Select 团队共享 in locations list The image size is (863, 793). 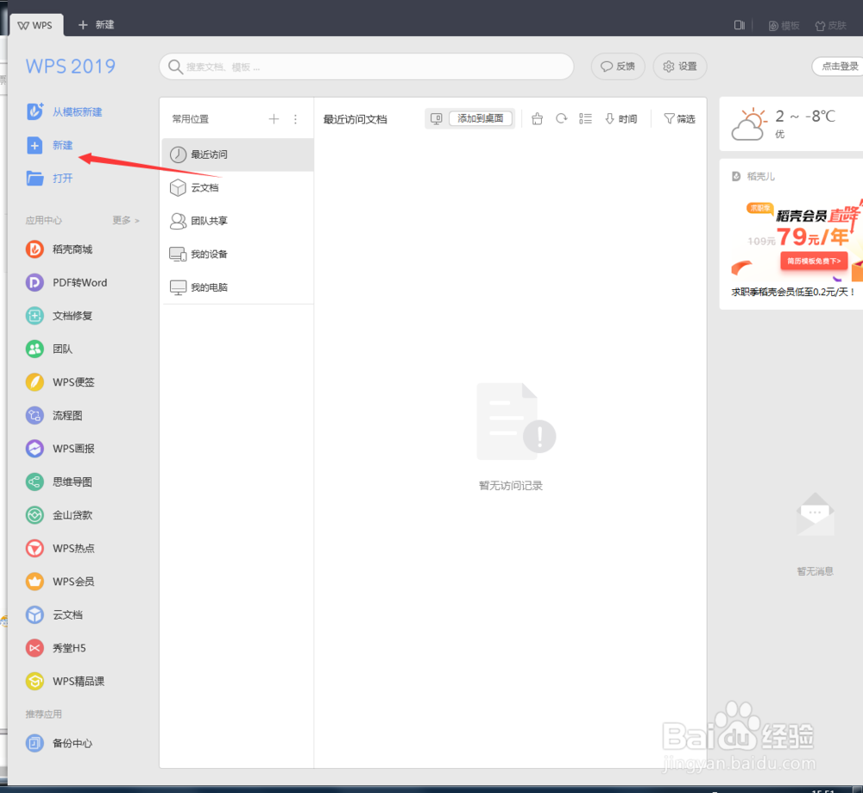[x=238, y=221]
